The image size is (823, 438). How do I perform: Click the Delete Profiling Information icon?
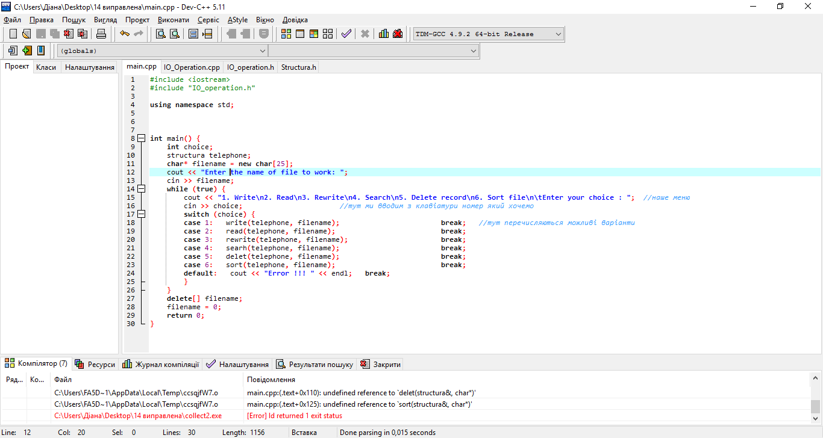click(398, 34)
